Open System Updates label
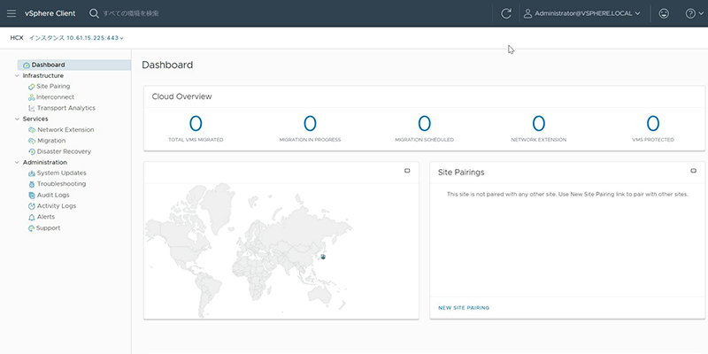 [61, 173]
